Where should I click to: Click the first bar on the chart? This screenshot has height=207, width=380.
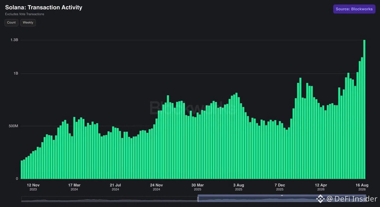[x=22, y=170]
